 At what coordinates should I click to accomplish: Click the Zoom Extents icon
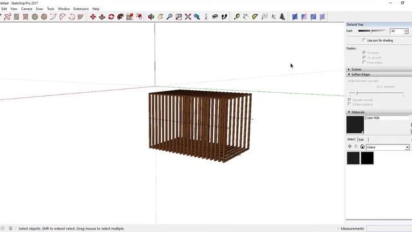[188, 17]
